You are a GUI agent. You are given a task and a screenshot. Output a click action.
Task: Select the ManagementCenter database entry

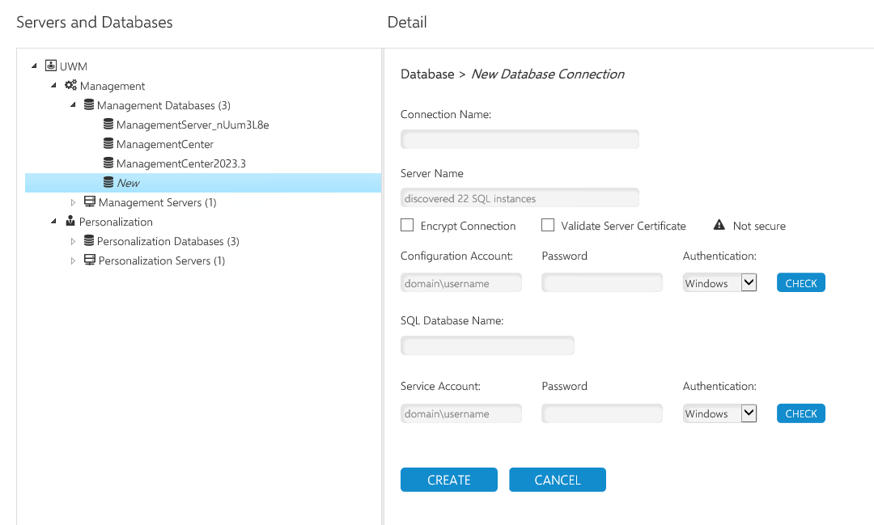pyautogui.click(x=164, y=144)
